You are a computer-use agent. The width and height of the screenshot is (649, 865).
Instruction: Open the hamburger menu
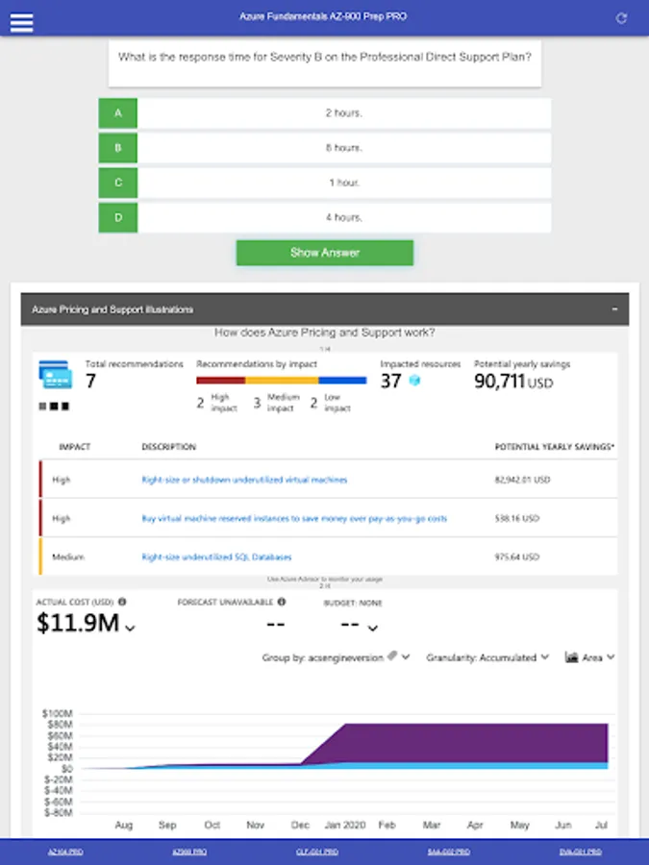click(x=21, y=23)
